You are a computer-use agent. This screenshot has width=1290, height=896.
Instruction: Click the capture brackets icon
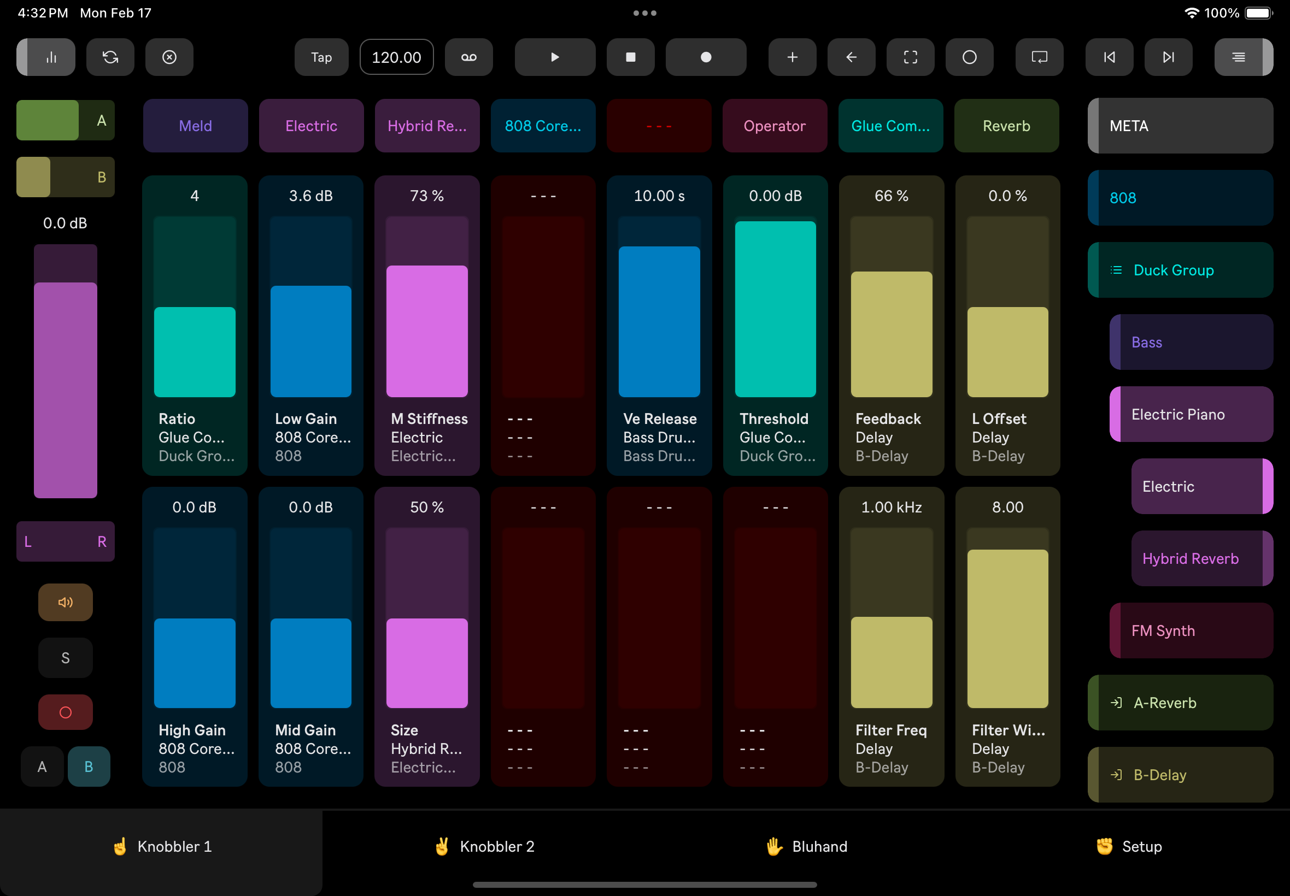point(910,57)
